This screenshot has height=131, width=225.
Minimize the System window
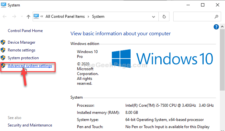188,5
